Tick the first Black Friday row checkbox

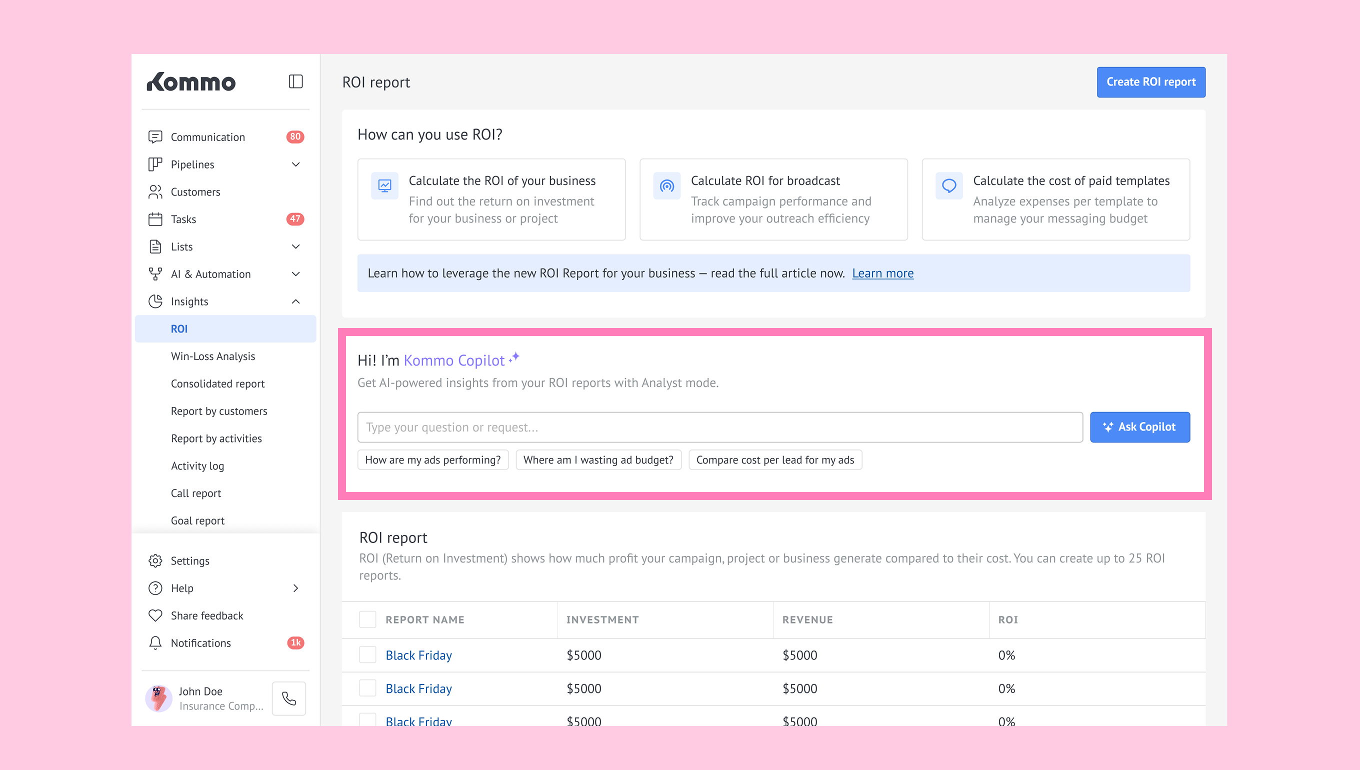click(367, 654)
